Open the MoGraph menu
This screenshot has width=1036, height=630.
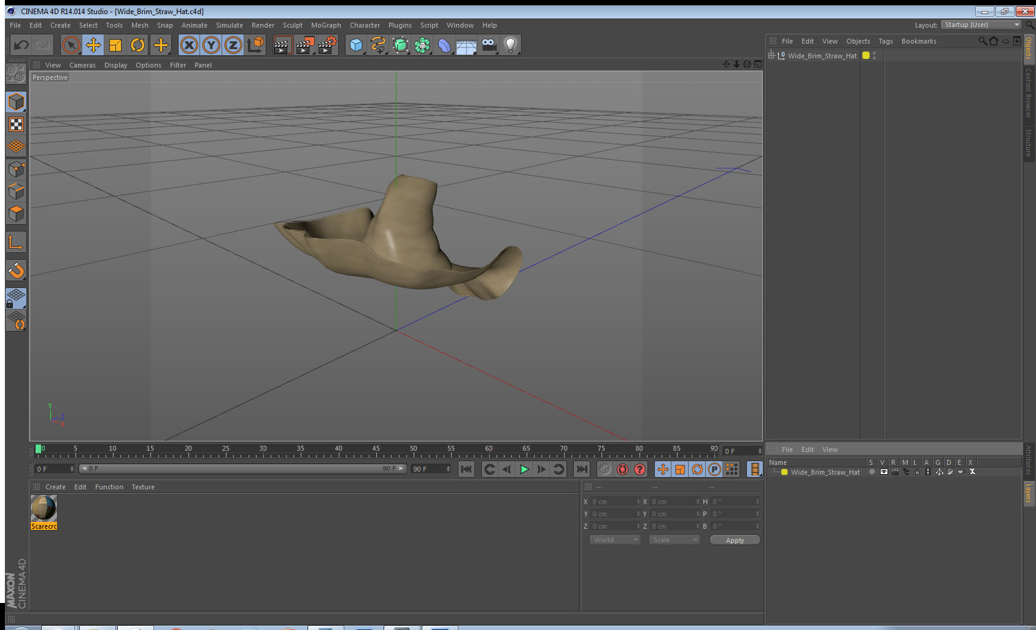coord(326,25)
